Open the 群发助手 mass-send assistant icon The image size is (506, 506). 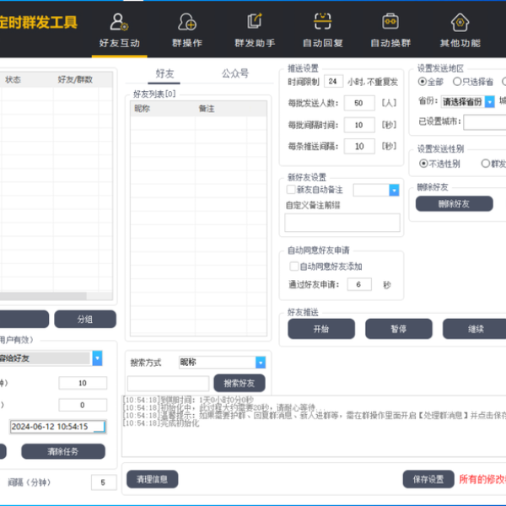coord(255,24)
